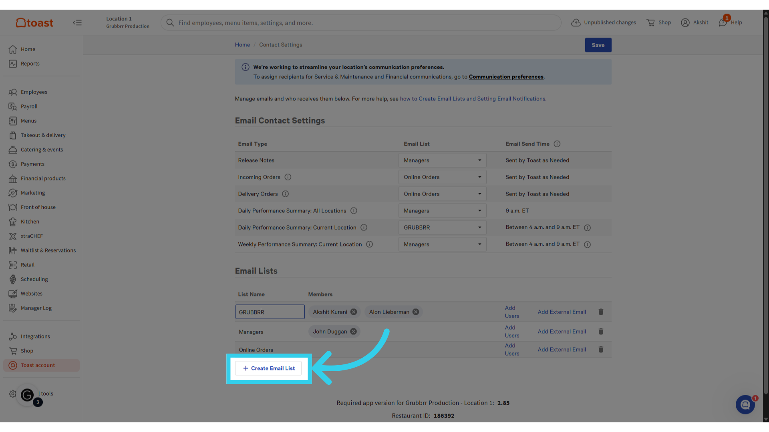Remove Akshit Kurani from the GRUBBRR list
The image size is (769, 432).
pyautogui.click(x=354, y=312)
